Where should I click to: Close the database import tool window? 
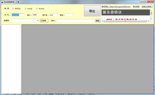pos(151,2)
